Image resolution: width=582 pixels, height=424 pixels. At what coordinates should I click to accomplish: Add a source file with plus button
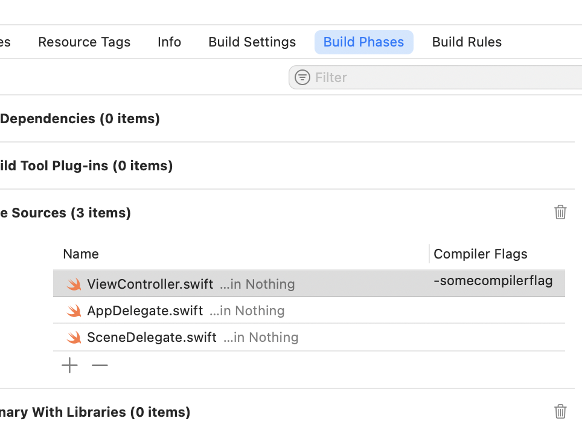(70, 365)
